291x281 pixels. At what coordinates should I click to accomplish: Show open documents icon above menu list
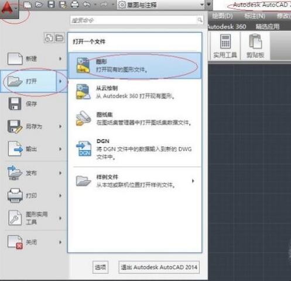pyautogui.click(x=60, y=37)
